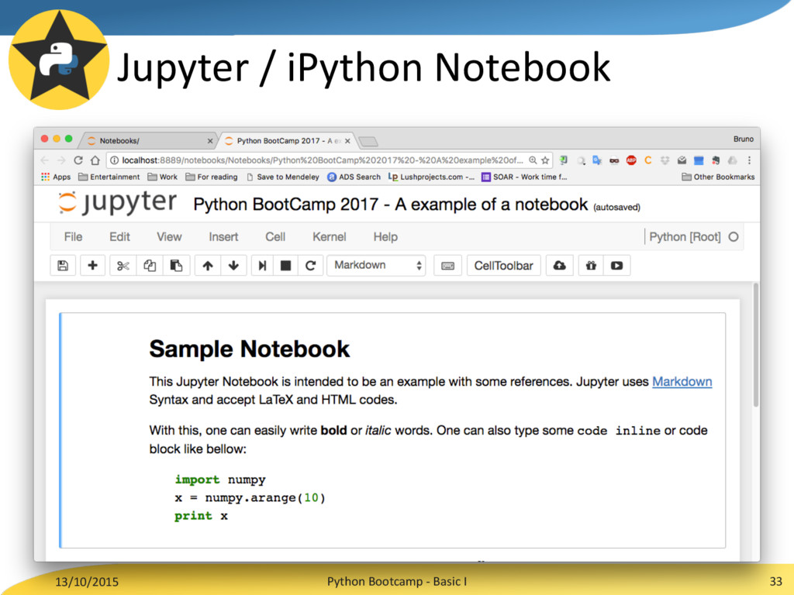Screen dimensions: 794x595
Task: Open the Help menu
Action: coord(385,237)
